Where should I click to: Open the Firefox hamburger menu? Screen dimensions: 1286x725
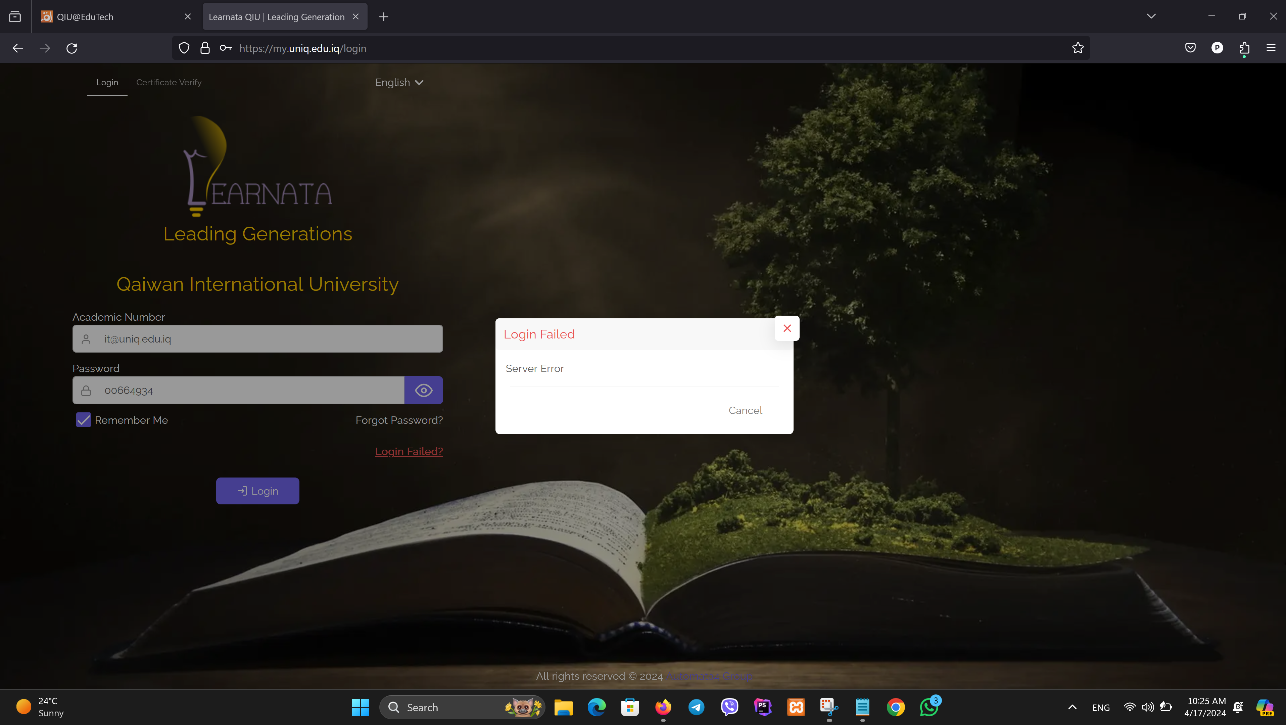pos(1271,48)
